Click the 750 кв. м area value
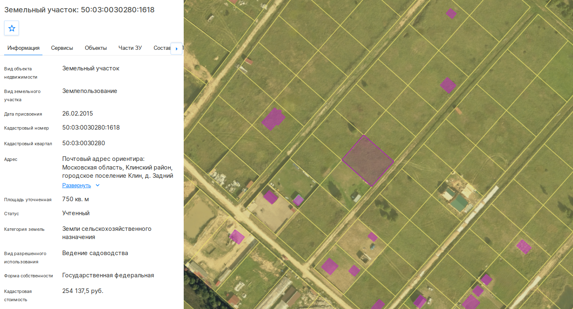The width and height of the screenshot is (573, 309). tap(76, 199)
